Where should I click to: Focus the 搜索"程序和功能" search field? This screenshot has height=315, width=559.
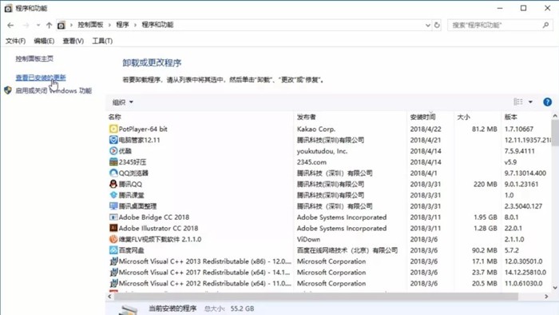tap(499, 25)
